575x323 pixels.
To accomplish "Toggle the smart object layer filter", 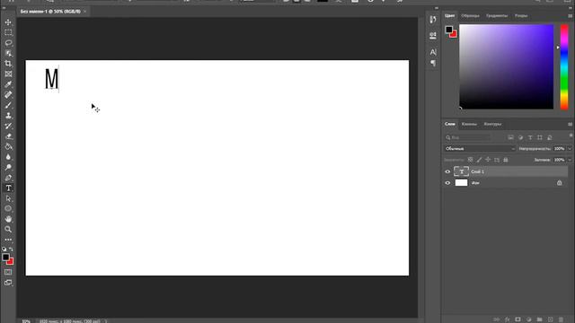I will 549,137.
